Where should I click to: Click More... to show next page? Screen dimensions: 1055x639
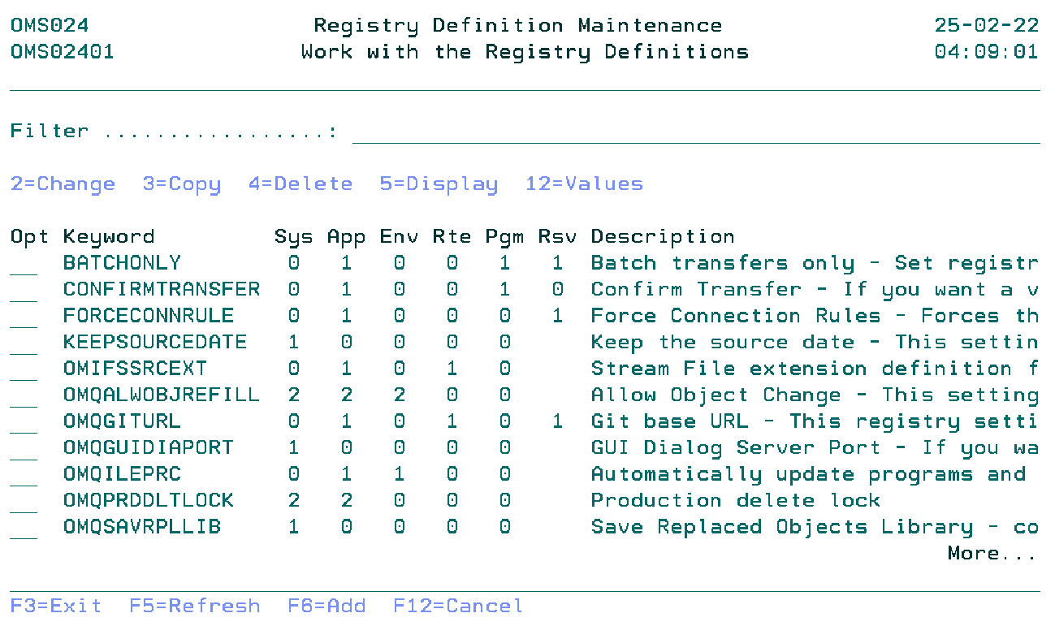coord(992,554)
